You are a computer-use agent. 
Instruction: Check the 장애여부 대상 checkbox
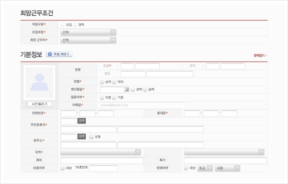click(186, 168)
